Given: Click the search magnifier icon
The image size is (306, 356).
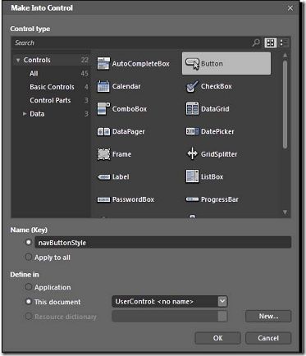Looking at the screenshot, I should tap(256, 43).
